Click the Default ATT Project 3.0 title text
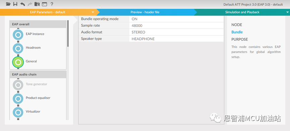 (x=253, y=5)
